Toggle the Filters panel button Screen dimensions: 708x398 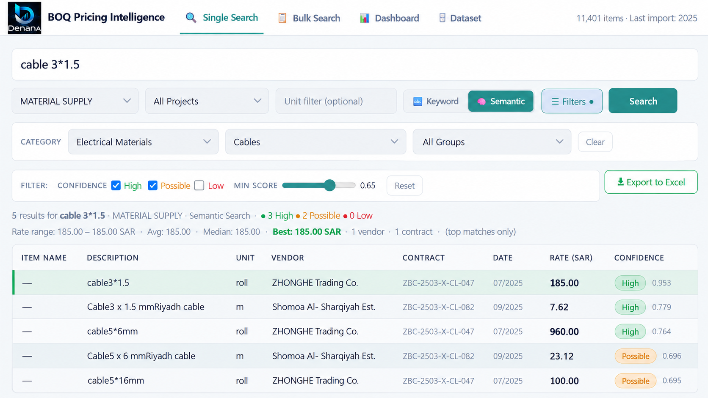point(572,101)
